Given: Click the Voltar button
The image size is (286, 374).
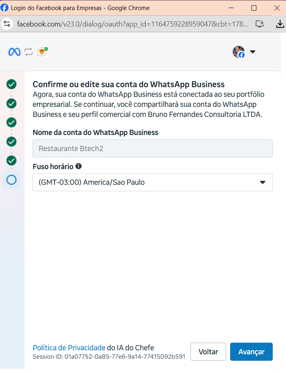Looking at the screenshot, I should (x=208, y=352).
